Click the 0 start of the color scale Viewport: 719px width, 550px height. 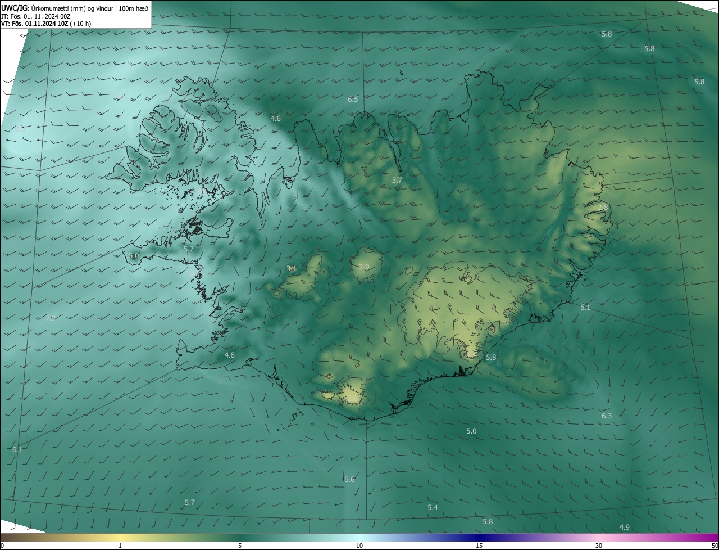click(x=2, y=546)
